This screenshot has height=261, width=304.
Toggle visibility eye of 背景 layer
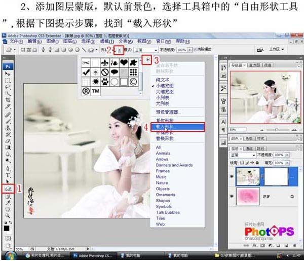[232, 196]
